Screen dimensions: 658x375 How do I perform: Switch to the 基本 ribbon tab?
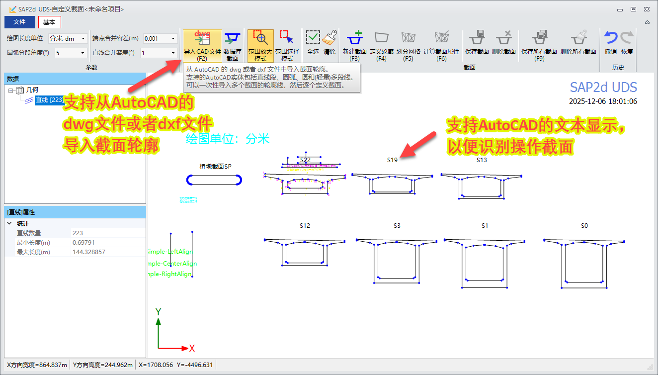click(x=49, y=22)
